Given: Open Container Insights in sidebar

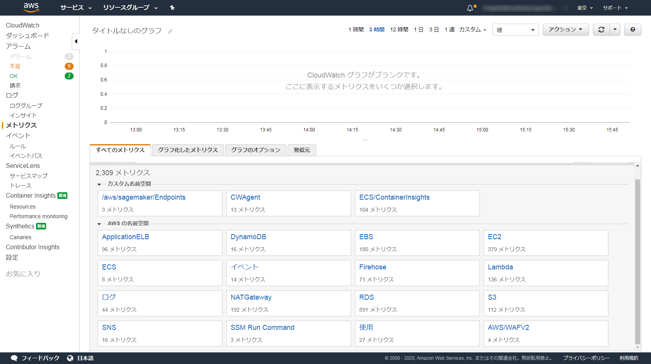Looking at the screenshot, I should point(31,196).
